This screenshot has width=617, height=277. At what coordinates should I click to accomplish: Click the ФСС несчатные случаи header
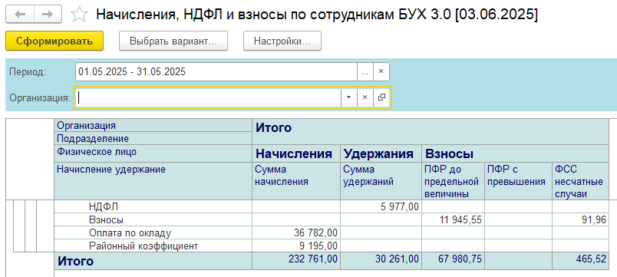point(580,180)
